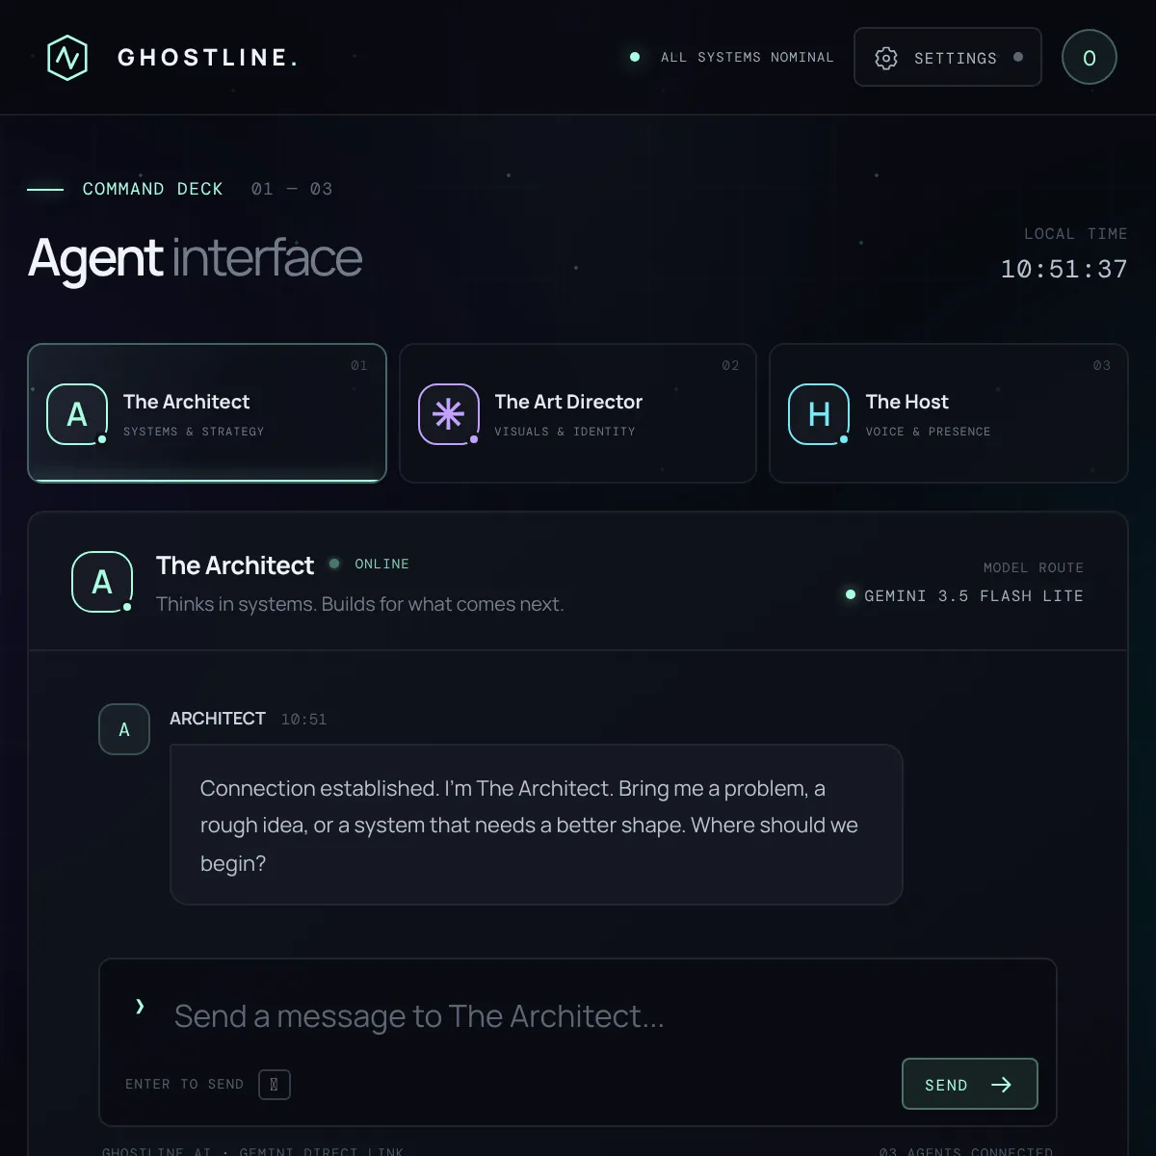Open the user profile avatar circle

1090,58
